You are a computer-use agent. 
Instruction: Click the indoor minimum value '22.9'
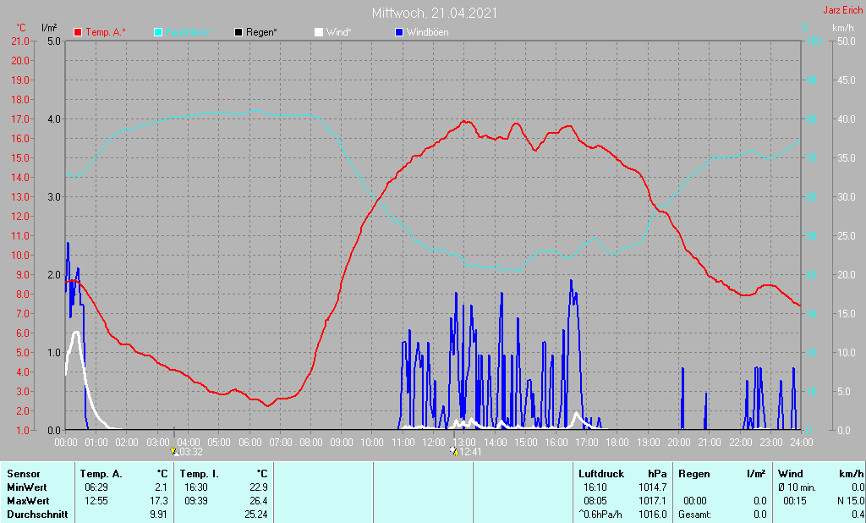259,487
